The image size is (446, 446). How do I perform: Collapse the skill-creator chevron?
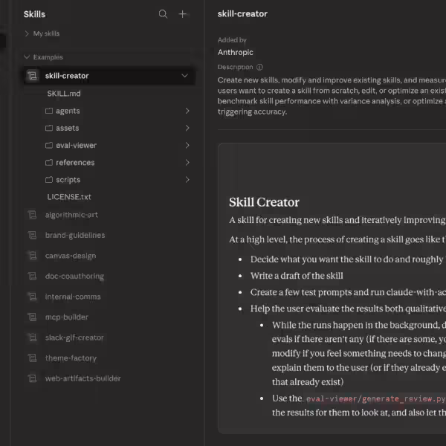point(184,76)
